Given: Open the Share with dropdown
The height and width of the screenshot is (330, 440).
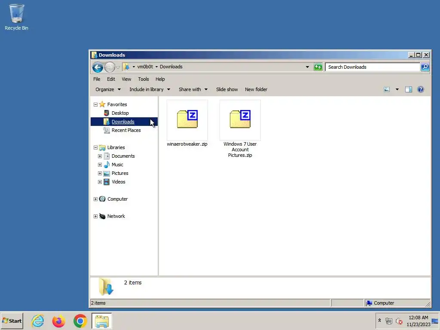Looking at the screenshot, I should pos(193,89).
